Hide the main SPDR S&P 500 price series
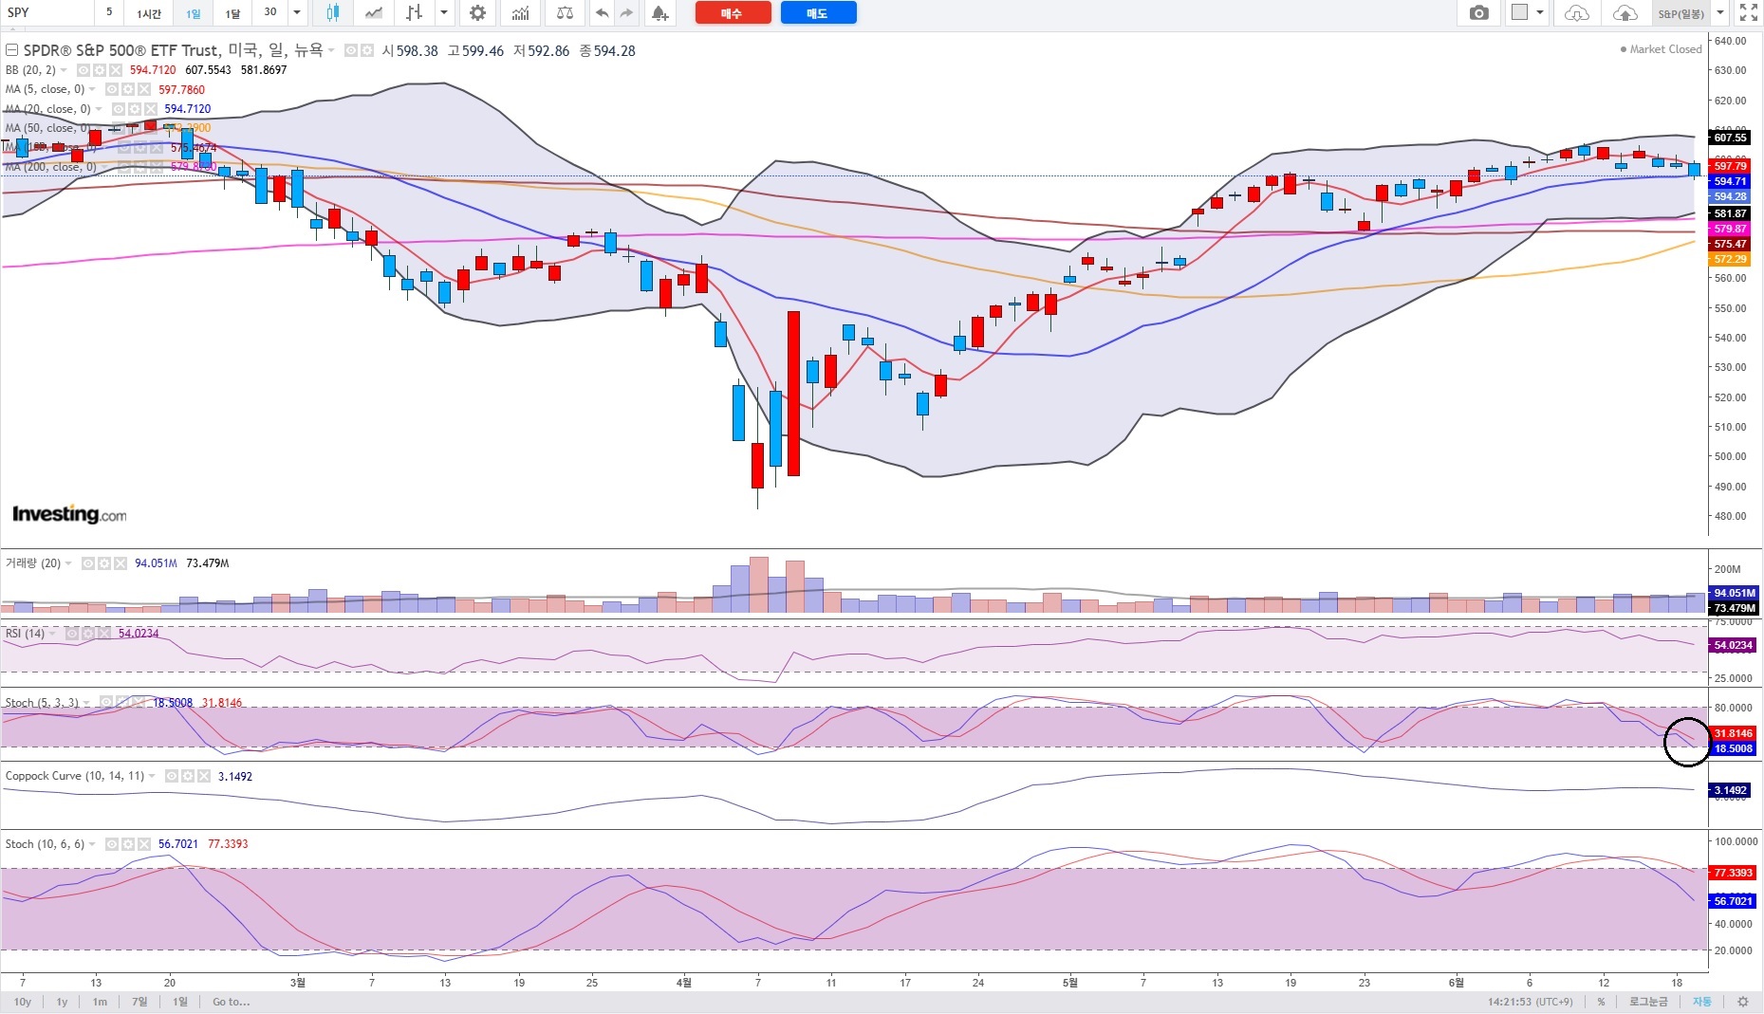The height and width of the screenshot is (1014, 1764). point(350,50)
